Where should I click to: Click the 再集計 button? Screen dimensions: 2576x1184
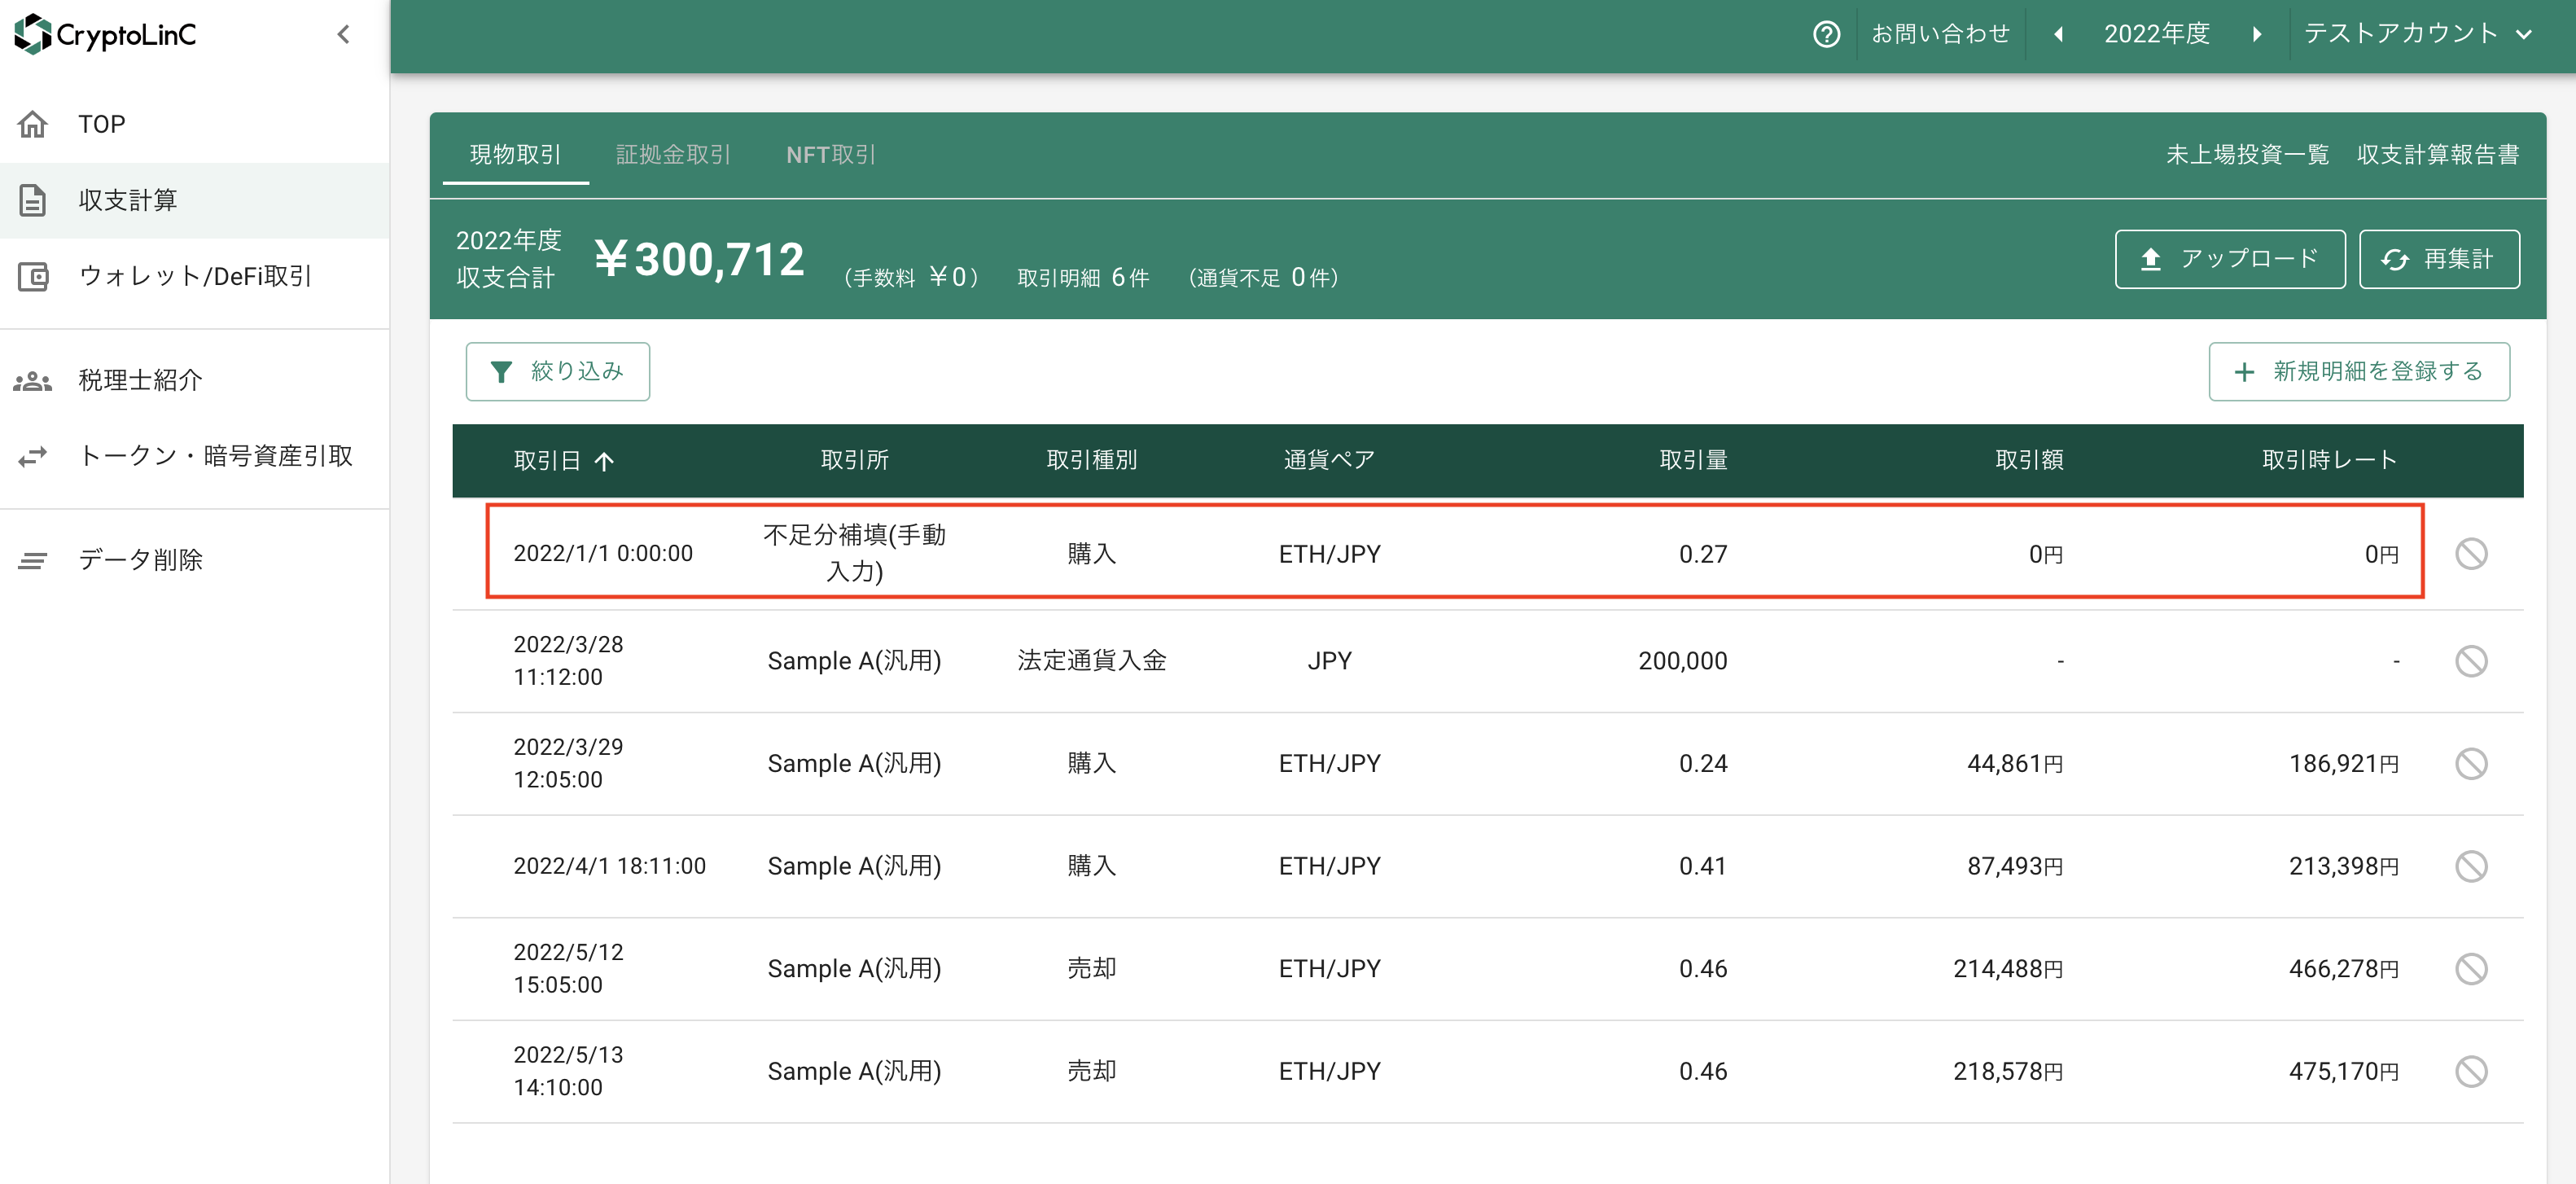[x=2439, y=259]
